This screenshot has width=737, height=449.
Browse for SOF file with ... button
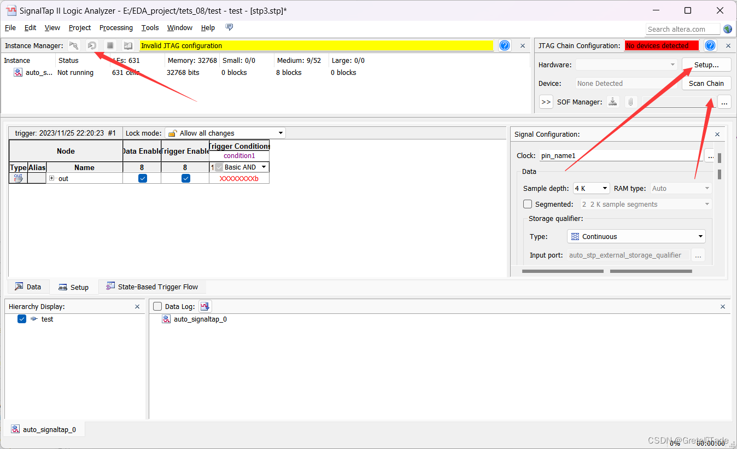click(724, 102)
